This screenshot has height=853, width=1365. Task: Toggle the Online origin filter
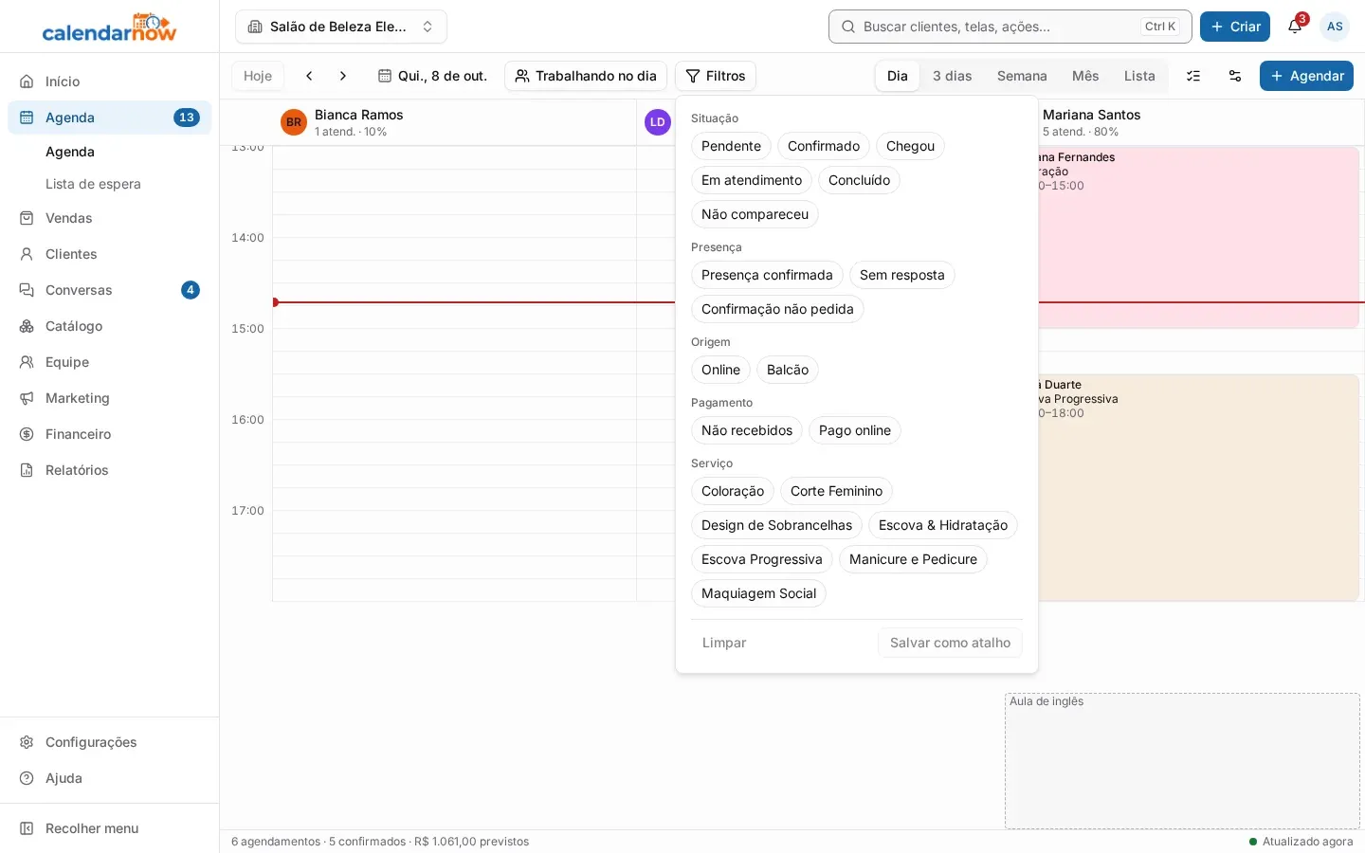720,370
